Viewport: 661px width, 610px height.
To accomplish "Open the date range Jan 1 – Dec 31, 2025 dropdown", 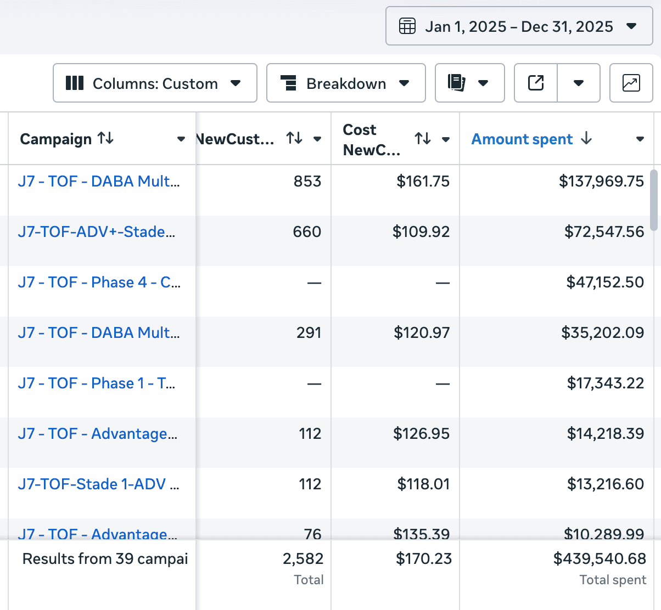I will tap(519, 26).
